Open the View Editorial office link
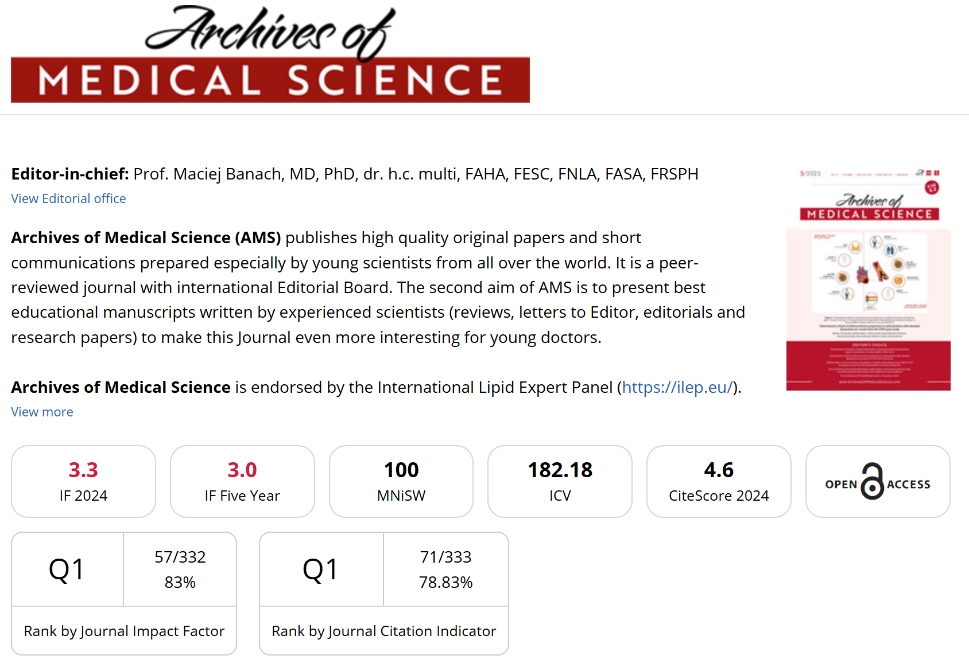Image resolution: width=969 pixels, height=663 pixels. tap(68, 198)
